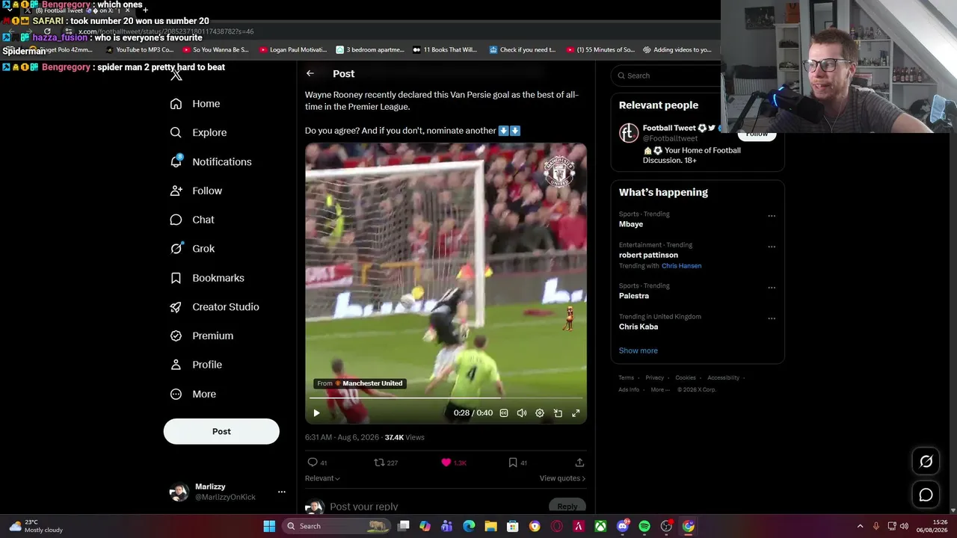Play the Van Persie goal video
Image resolution: width=957 pixels, height=538 pixels.
316,413
